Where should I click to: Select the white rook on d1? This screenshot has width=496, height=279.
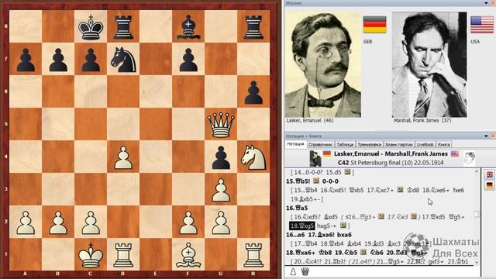point(123,255)
